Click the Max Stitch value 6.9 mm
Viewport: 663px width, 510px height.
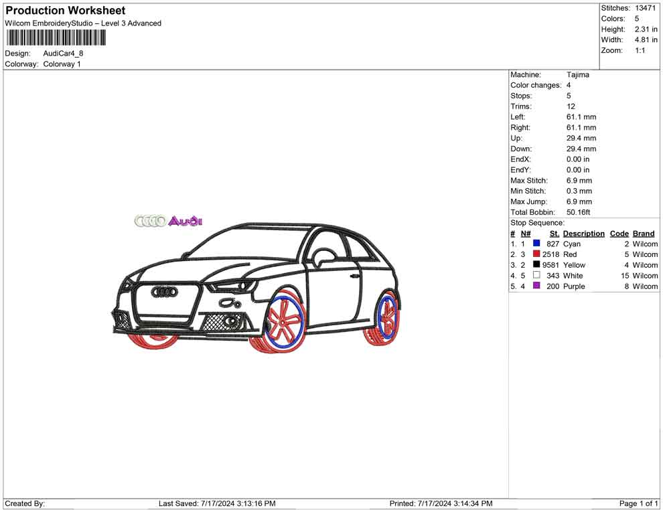coord(579,181)
